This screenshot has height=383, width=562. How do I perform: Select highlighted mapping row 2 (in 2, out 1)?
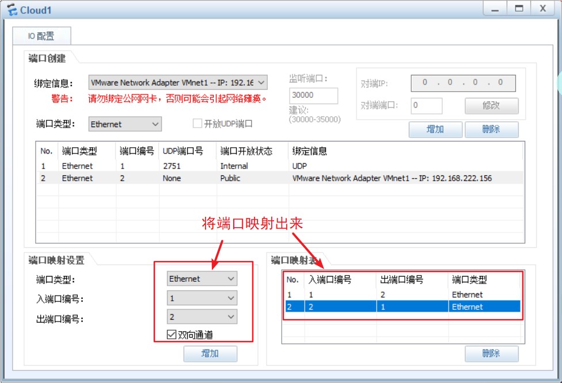point(403,307)
